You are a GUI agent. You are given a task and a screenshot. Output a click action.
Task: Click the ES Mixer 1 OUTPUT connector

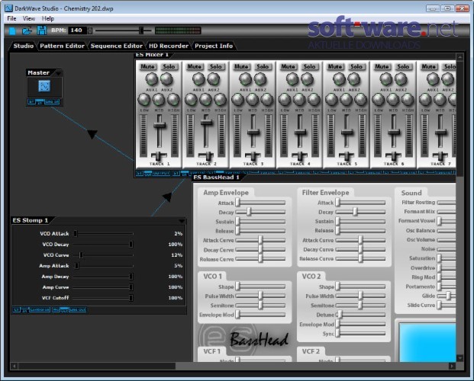point(161,174)
